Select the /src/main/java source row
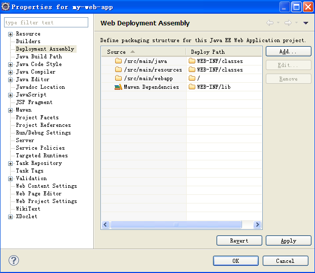The width and height of the screenshot is (315, 273). 144,61
